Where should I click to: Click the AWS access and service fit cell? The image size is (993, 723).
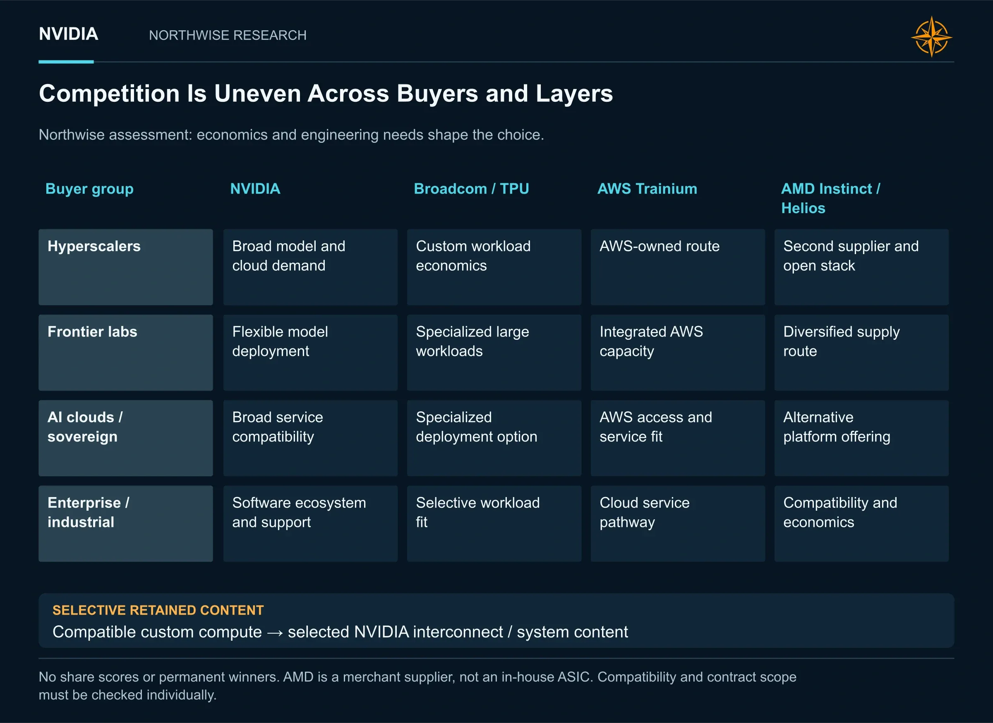[678, 438]
